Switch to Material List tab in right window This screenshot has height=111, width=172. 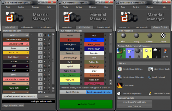(x=124, y=27)
